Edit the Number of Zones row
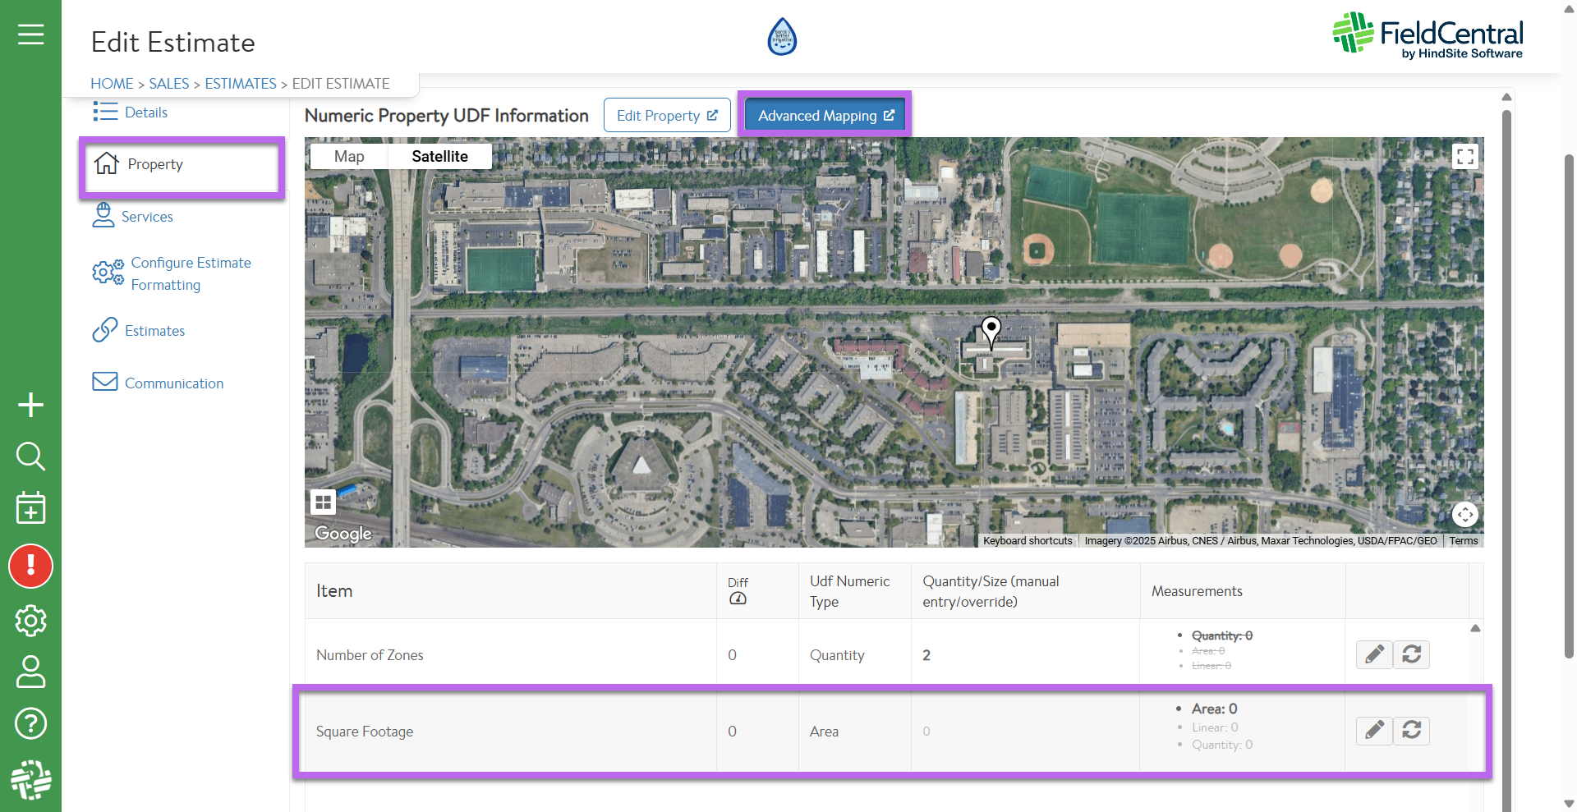The width and height of the screenshot is (1577, 812). coord(1374,654)
